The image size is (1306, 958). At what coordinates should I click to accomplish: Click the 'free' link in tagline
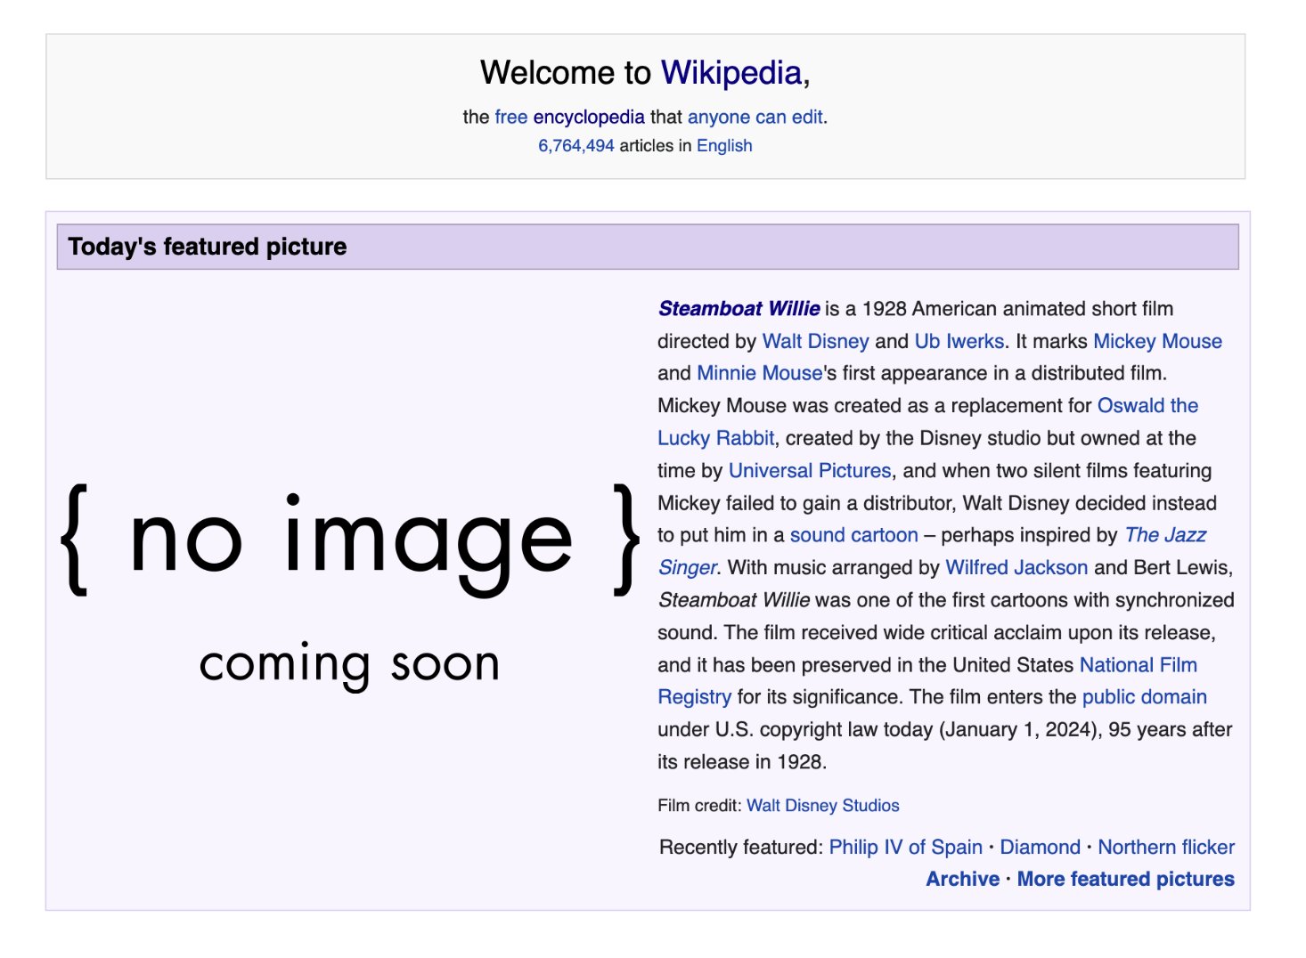(511, 117)
